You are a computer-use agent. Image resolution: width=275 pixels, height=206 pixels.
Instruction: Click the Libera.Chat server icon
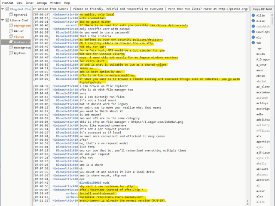(x=7, y=20)
